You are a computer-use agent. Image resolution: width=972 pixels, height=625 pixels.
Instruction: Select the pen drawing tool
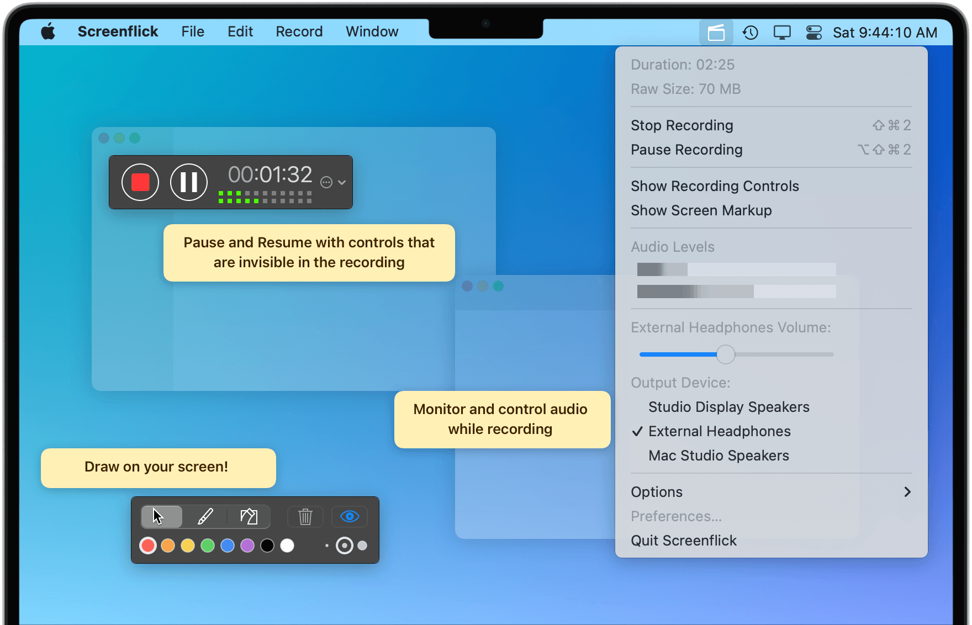205,517
